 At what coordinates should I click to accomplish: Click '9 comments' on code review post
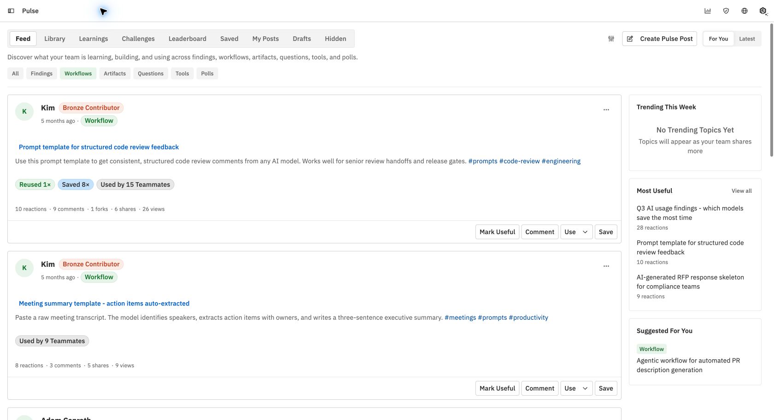click(x=69, y=209)
